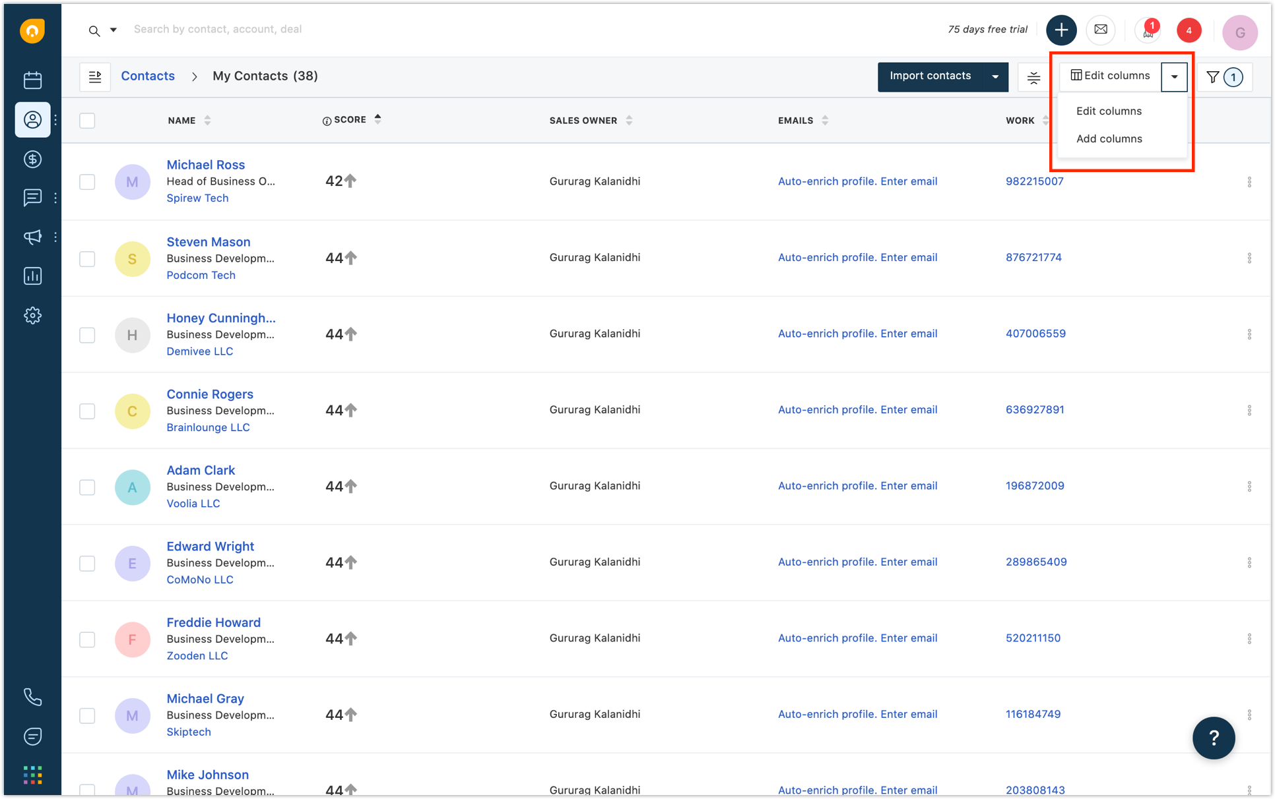Screen dimensions: 1275x799
Task: Open the settings gear in sidebar
Action: pyautogui.click(x=32, y=315)
